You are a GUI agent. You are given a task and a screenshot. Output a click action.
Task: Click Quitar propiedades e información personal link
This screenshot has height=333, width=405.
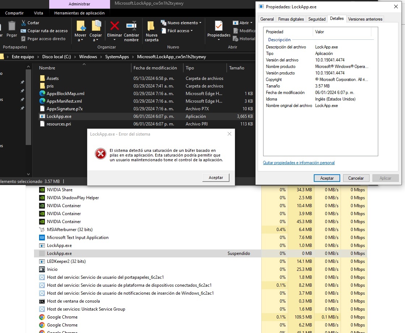point(299,163)
